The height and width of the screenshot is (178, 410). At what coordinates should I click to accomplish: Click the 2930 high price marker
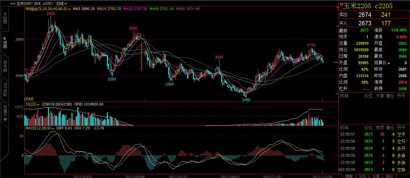tap(51, 14)
